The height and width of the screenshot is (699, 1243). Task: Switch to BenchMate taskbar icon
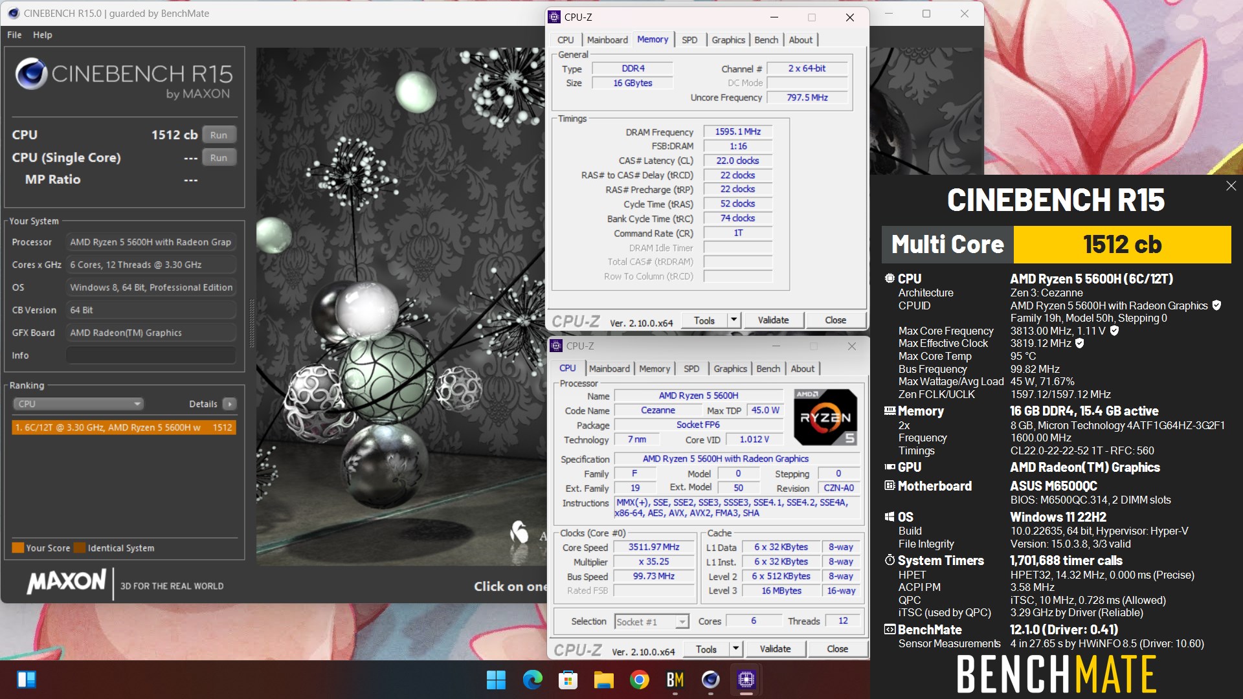[x=675, y=680]
